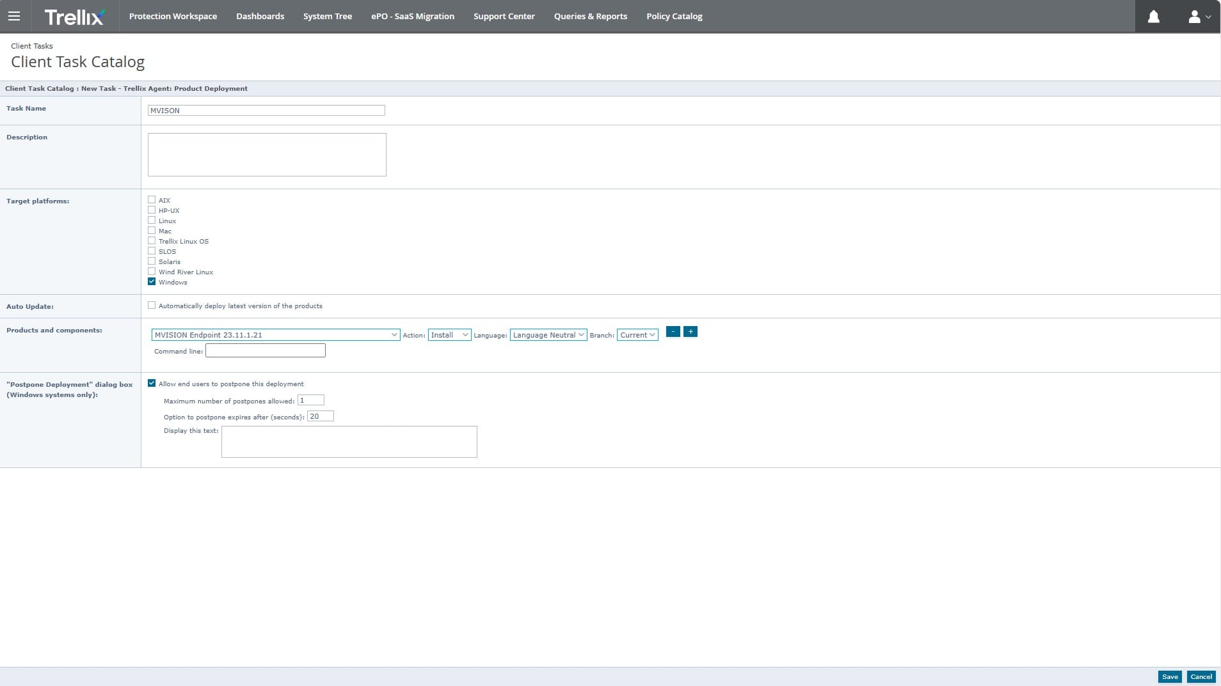Focus the Description text area
The image size is (1221, 686).
[x=267, y=155]
